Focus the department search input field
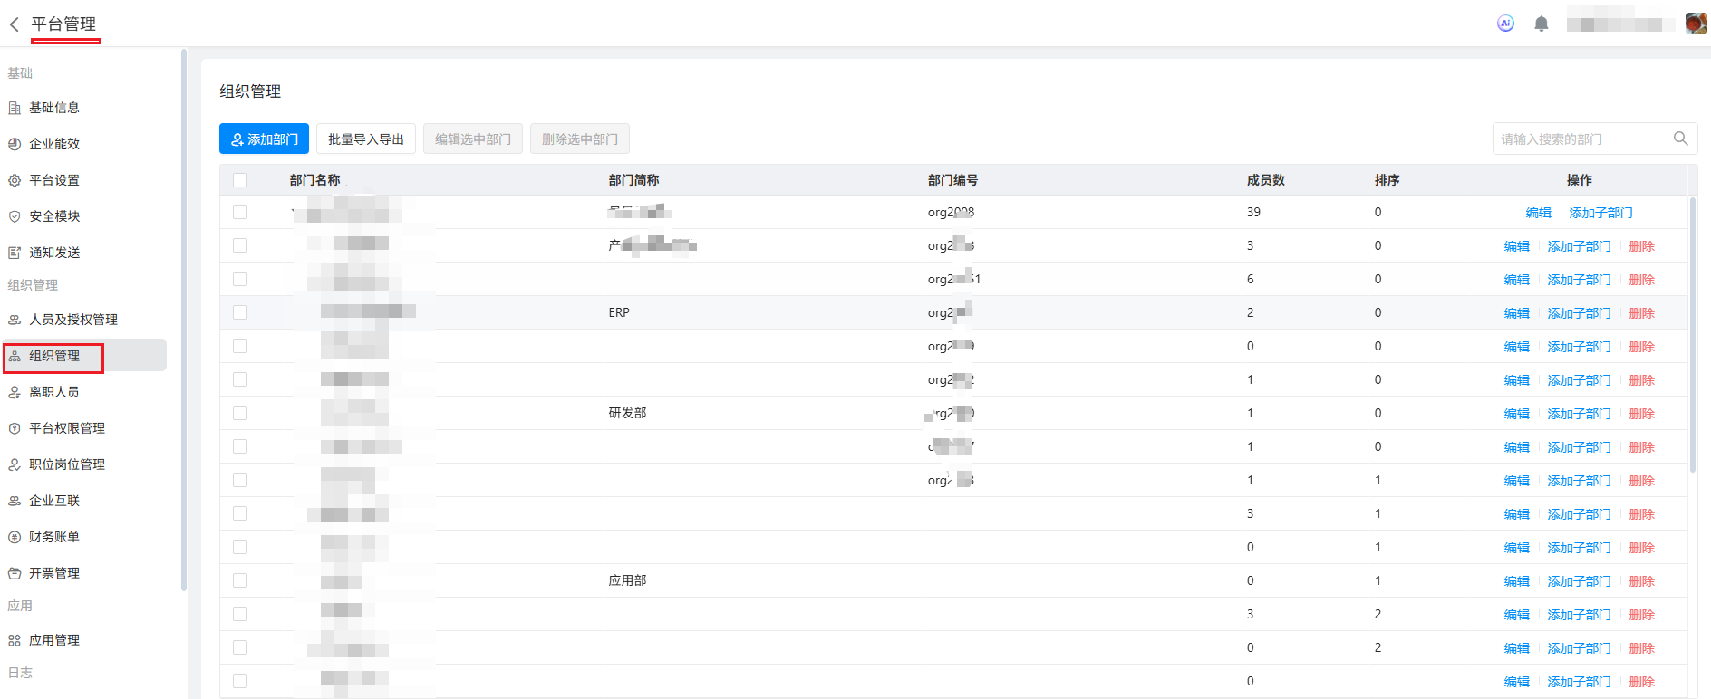1711x699 pixels. click(1581, 139)
